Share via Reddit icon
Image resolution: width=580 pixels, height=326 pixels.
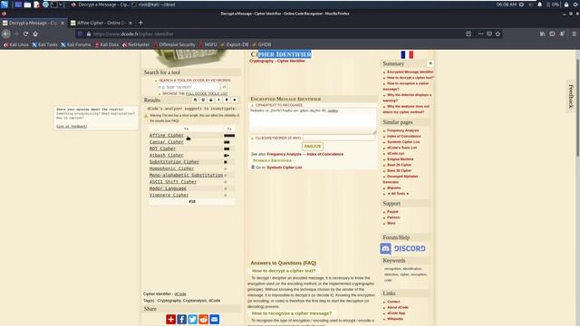click(x=203, y=320)
